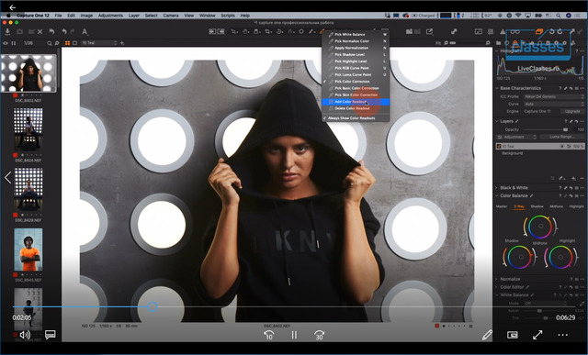588x355 pixels.
Task: Click the Reset adjustments curved arrow icon
Action: (51, 32)
